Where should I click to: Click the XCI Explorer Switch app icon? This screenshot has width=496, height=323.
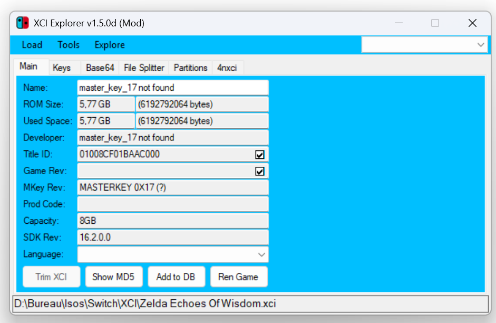coord(23,23)
